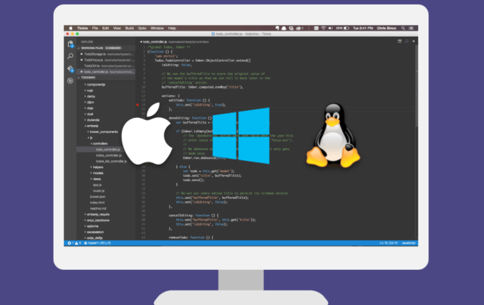The height and width of the screenshot is (305, 484).
Task: Open the Git source control view
Action: pyautogui.click(x=70, y=69)
